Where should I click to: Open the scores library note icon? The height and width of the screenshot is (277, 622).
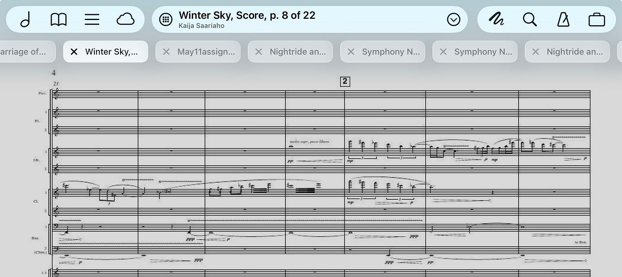tap(25, 20)
